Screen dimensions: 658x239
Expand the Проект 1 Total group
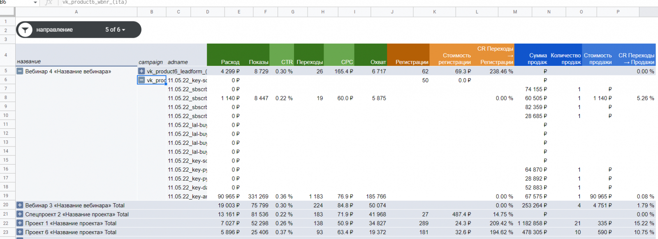pos(20,223)
